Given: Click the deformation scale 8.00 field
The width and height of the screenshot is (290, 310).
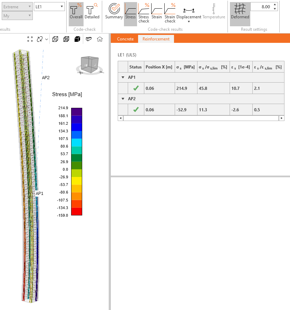Looking at the screenshot, I should coord(261,7).
